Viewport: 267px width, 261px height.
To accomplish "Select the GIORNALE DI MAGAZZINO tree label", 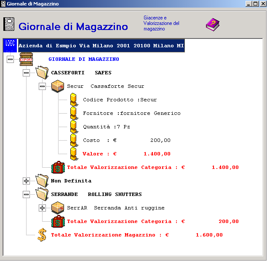I will coord(84,59).
